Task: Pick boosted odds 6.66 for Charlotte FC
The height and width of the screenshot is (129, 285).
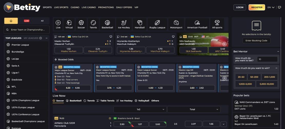Action: (x=73, y=88)
